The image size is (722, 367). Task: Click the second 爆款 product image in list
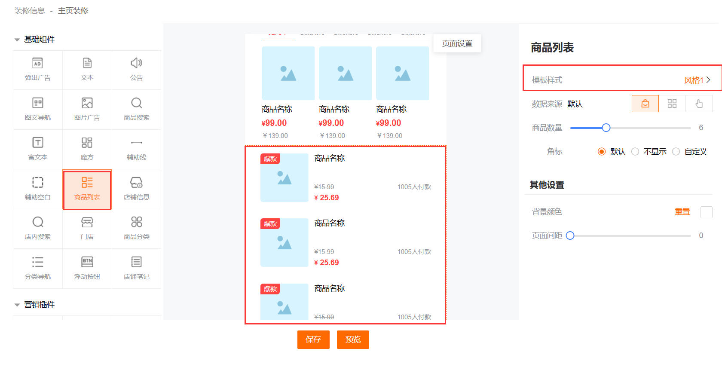click(x=285, y=242)
